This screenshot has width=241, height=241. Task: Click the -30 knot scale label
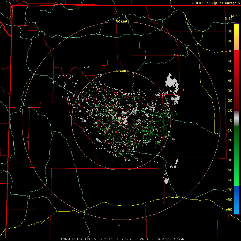(229, 150)
